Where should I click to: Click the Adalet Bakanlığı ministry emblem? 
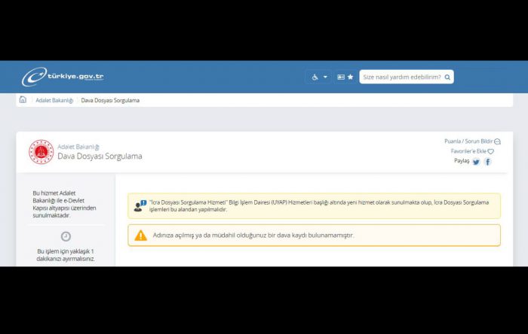pyautogui.click(x=41, y=152)
